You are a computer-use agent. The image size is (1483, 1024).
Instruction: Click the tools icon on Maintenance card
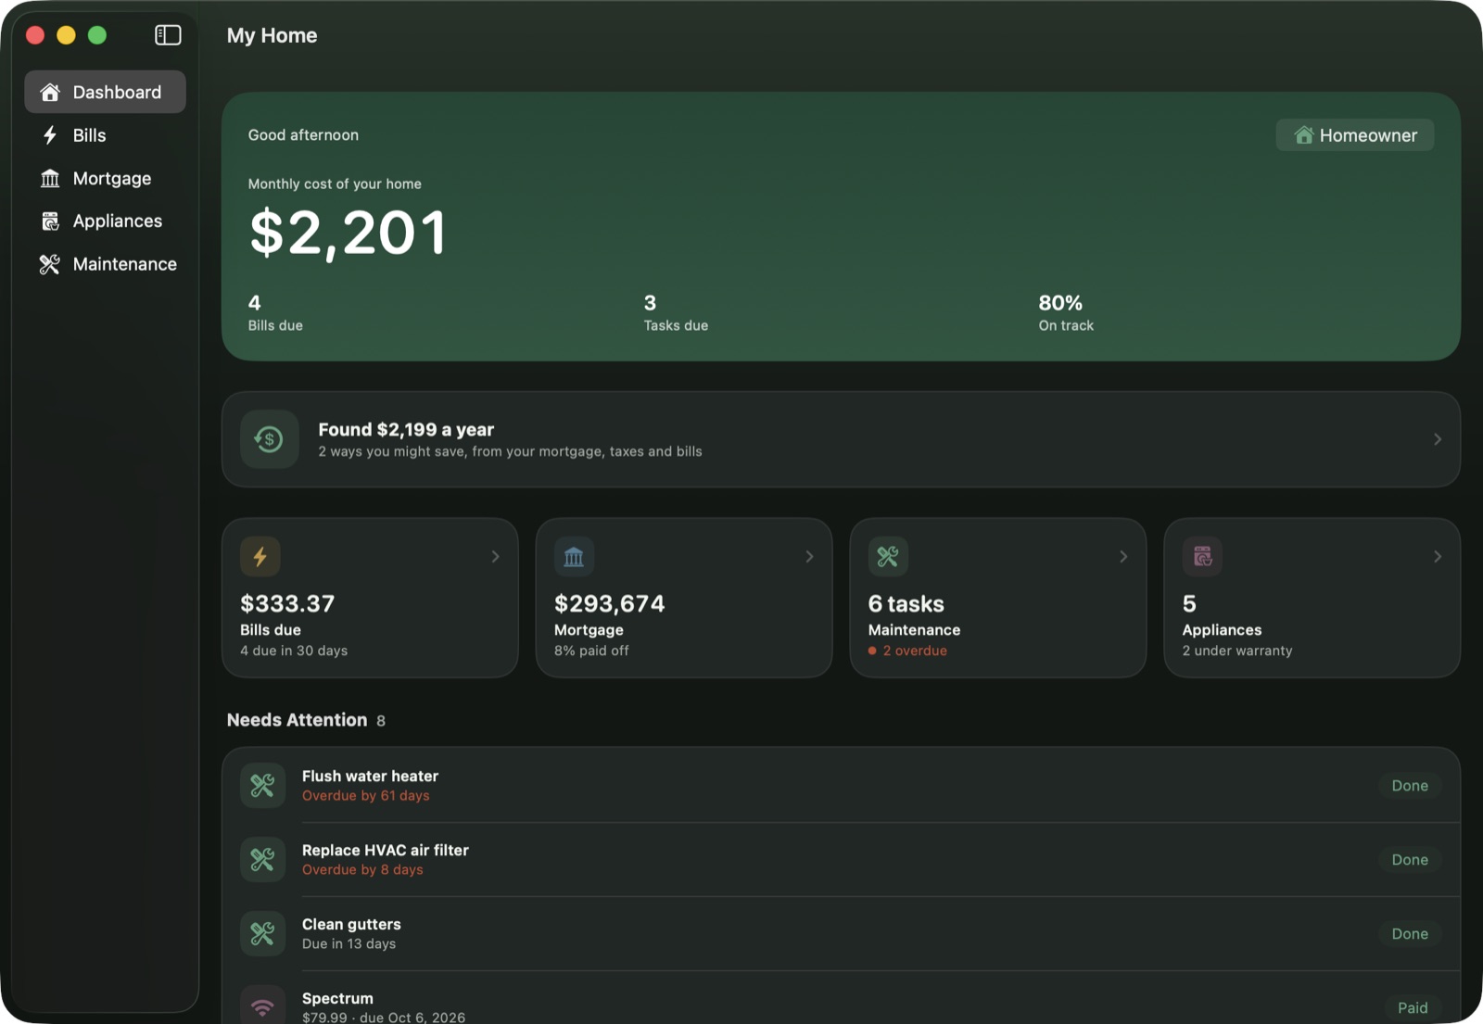click(888, 556)
